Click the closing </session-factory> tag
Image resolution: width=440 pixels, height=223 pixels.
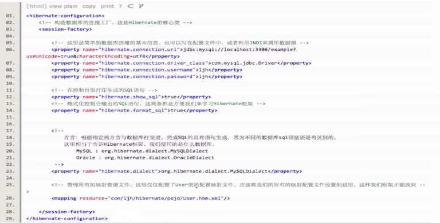[x=67, y=212]
